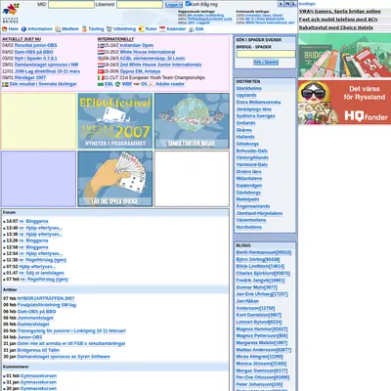The height and width of the screenshot is (391, 391).
Task: Click the Sök i Spader search field
Action: (x=266, y=54)
